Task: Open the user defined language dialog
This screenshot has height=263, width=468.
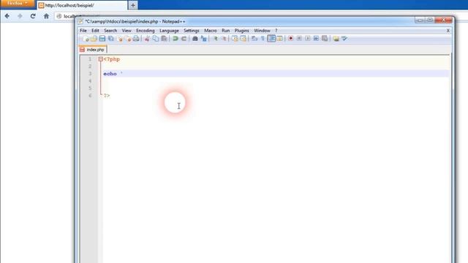Action: (279, 39)
